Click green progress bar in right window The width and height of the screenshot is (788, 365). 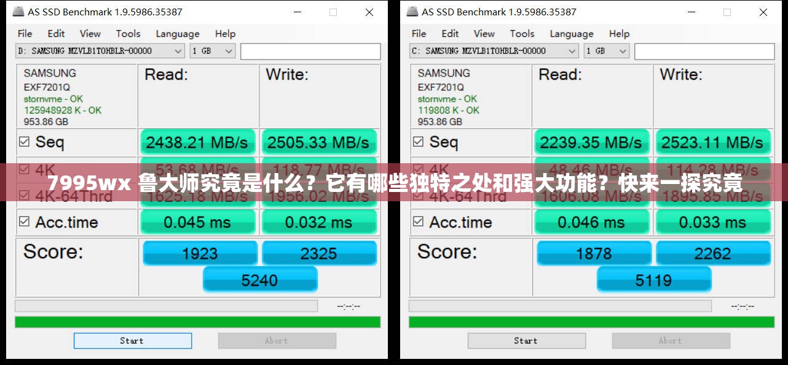pos(591,321)
